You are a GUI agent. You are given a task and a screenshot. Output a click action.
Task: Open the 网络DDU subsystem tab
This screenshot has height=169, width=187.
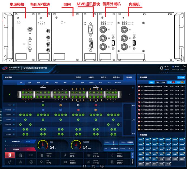118,82
